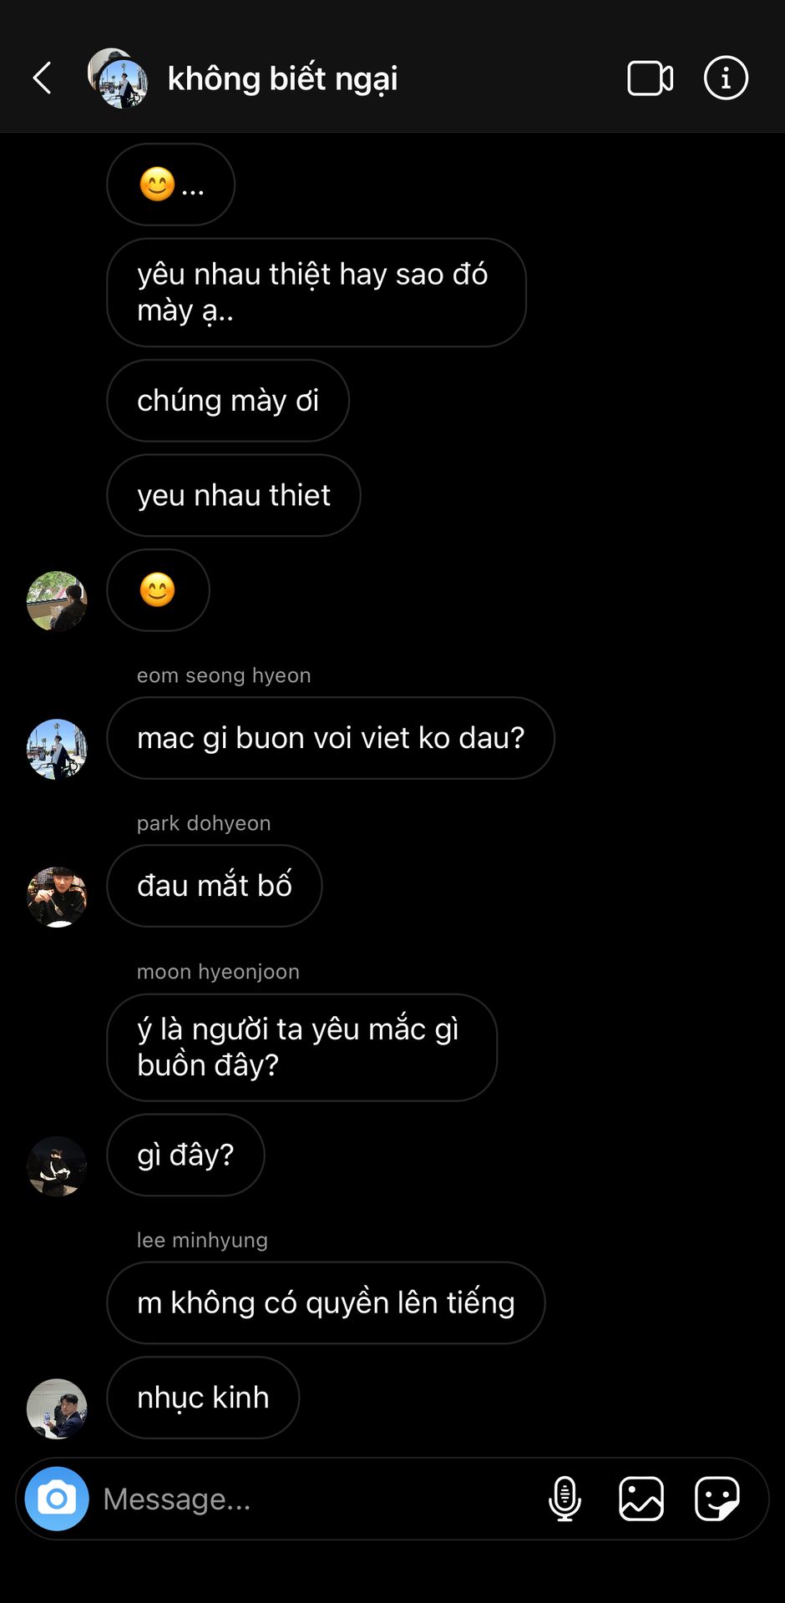
Task: Tap the back arrow icon
Action: [43, 78]
